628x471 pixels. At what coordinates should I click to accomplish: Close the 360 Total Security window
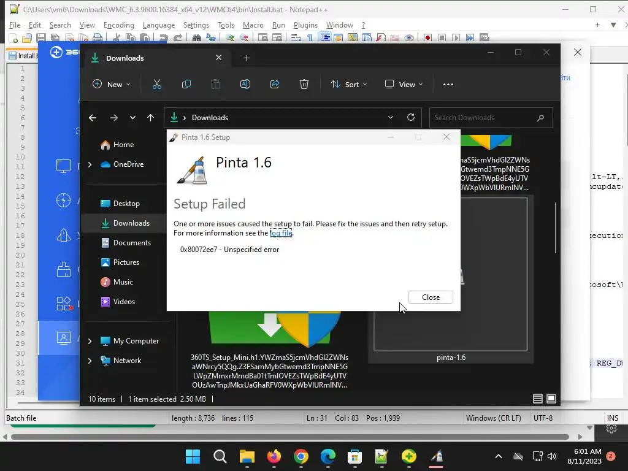point(578,52)
